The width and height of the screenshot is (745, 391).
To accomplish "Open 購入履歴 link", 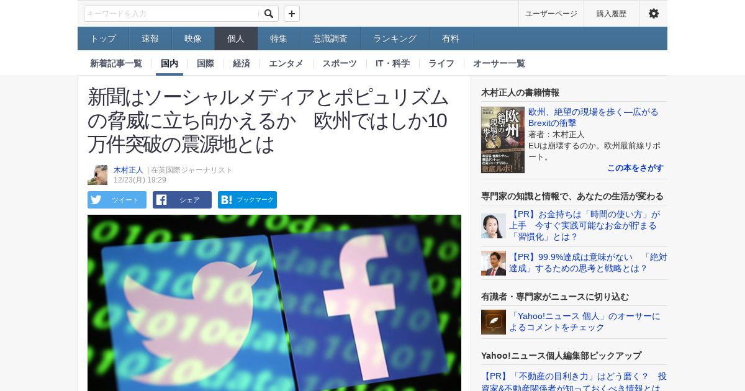I will tap(612, 14).
